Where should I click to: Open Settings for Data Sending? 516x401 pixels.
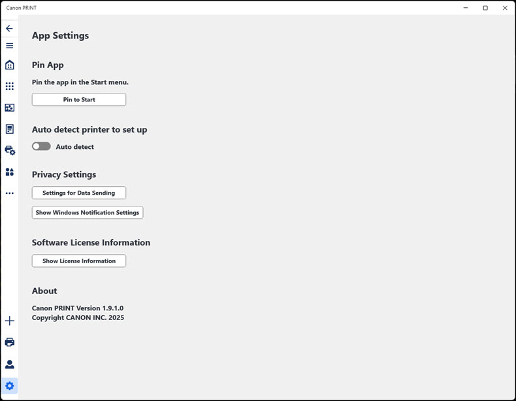click(79, 193)
